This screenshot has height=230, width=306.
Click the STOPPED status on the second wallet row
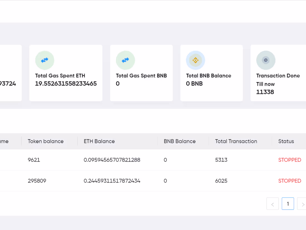pos(290,181)
